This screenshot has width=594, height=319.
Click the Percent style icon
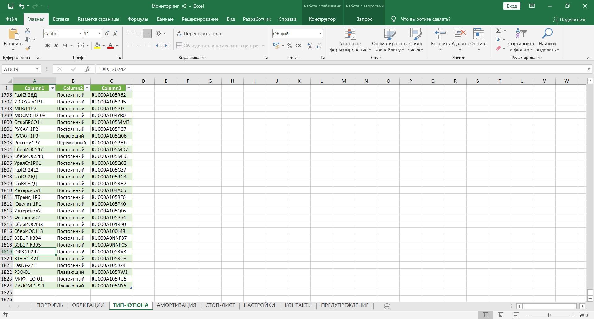[290, 46]
